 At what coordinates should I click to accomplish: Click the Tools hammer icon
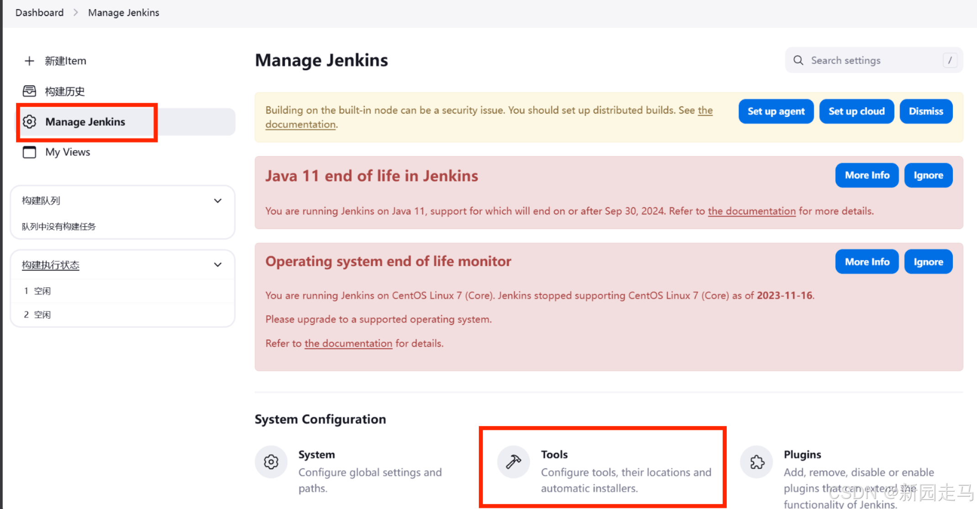coord(514,462)
